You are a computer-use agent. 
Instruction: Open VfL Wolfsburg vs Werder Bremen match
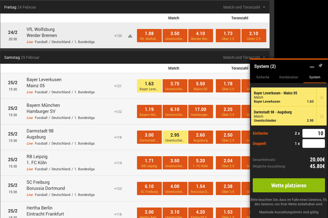pyautogui.click(x=42, y=32)
